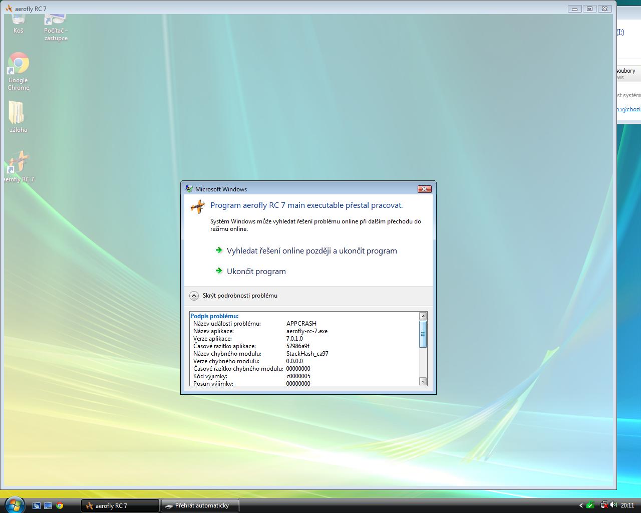Click the partially visible výchozí link in the background window

[x=629, y=109]
